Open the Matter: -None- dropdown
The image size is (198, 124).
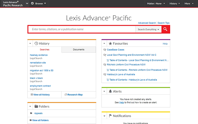click(x=156, y=3)
